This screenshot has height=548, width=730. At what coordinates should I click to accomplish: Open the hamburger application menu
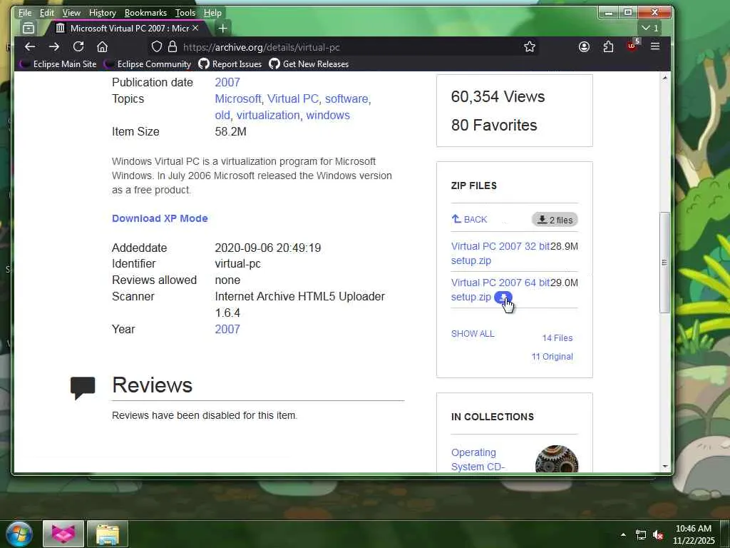(x=655, y=46)
